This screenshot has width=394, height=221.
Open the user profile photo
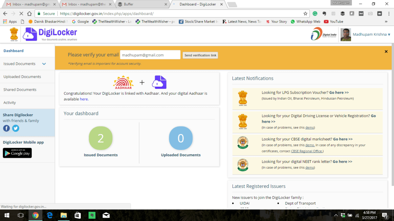(x=346, y=34)
